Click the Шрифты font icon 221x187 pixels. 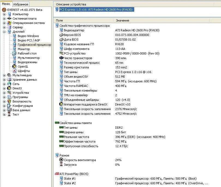pos(14,71)
